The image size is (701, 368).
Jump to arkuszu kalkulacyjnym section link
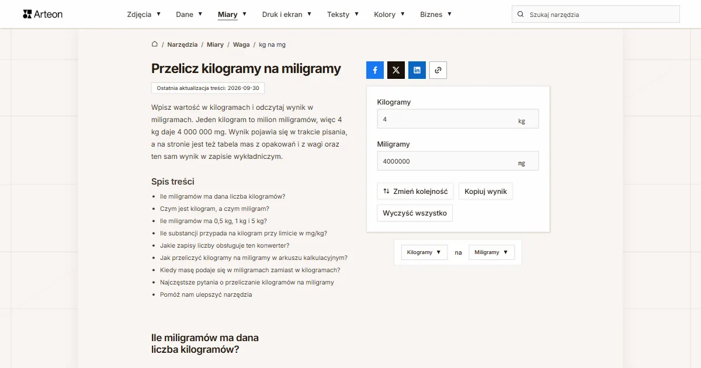click(x=254, y=258)
